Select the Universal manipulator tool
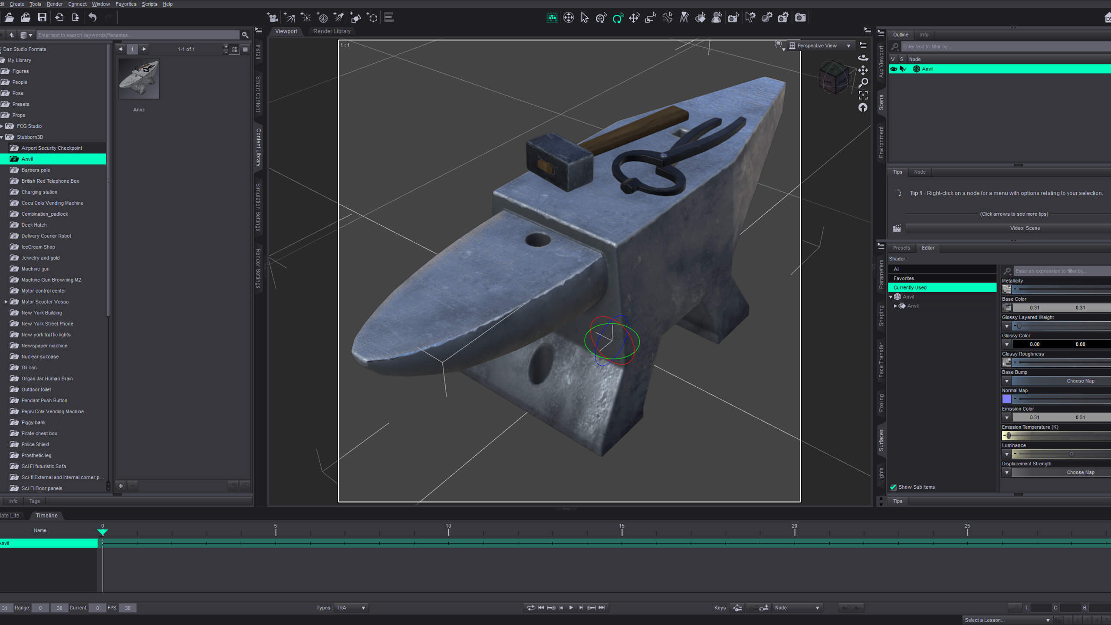The image size is (1111, 625). click(x=601, y=17)
